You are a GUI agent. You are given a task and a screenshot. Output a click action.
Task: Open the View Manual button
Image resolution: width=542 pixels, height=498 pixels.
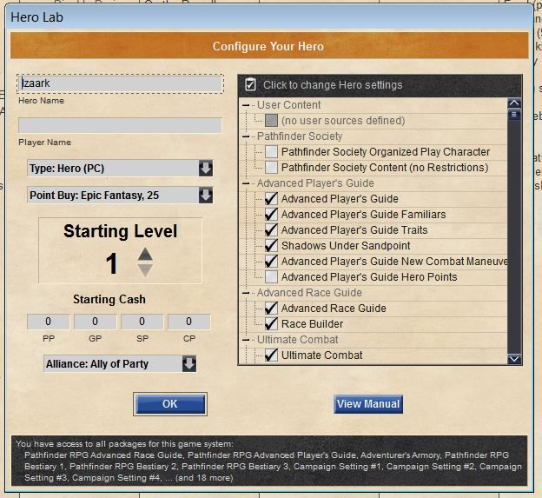tap(368, 404)
